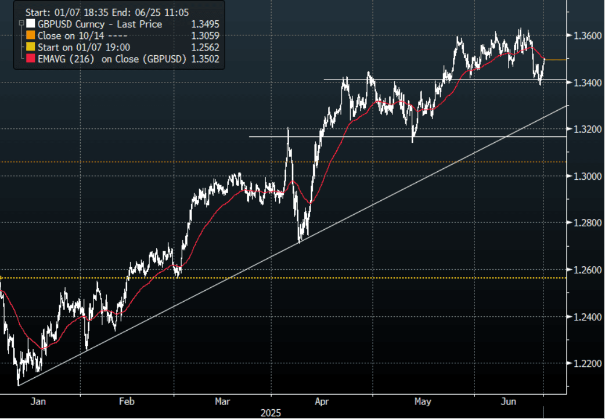
Task: Click the last price value 1.3495
Action: pos(206,24)
